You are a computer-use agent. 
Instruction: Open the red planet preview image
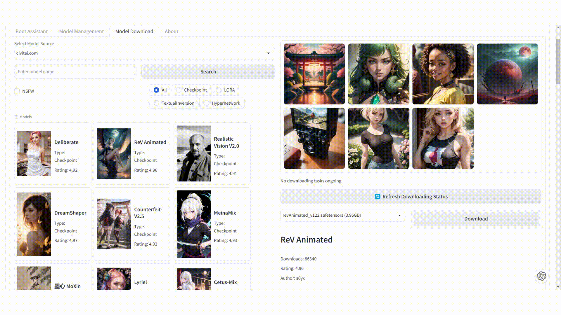pos(507,74)
